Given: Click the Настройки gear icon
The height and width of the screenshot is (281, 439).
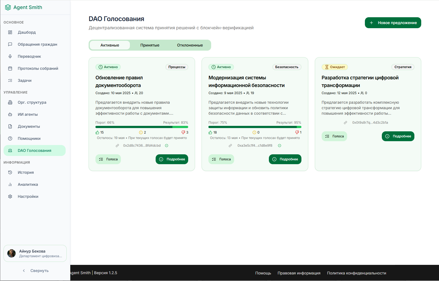Looking at the screenshot, I should pos(10,196).
